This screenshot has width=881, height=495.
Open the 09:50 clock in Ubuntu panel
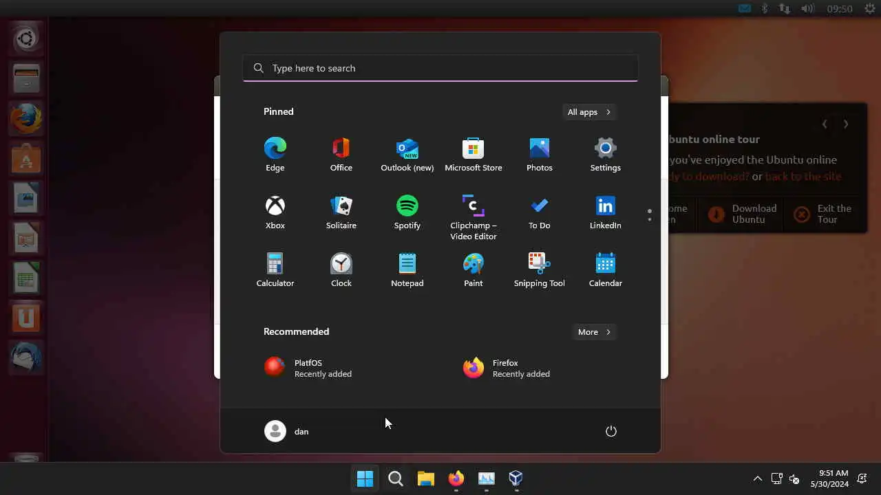pyautogui.click(x=839, y=9)
